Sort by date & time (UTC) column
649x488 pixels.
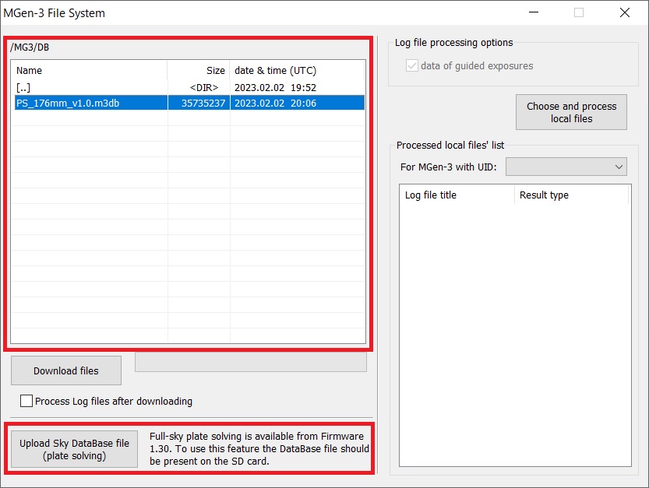(297, 70)
